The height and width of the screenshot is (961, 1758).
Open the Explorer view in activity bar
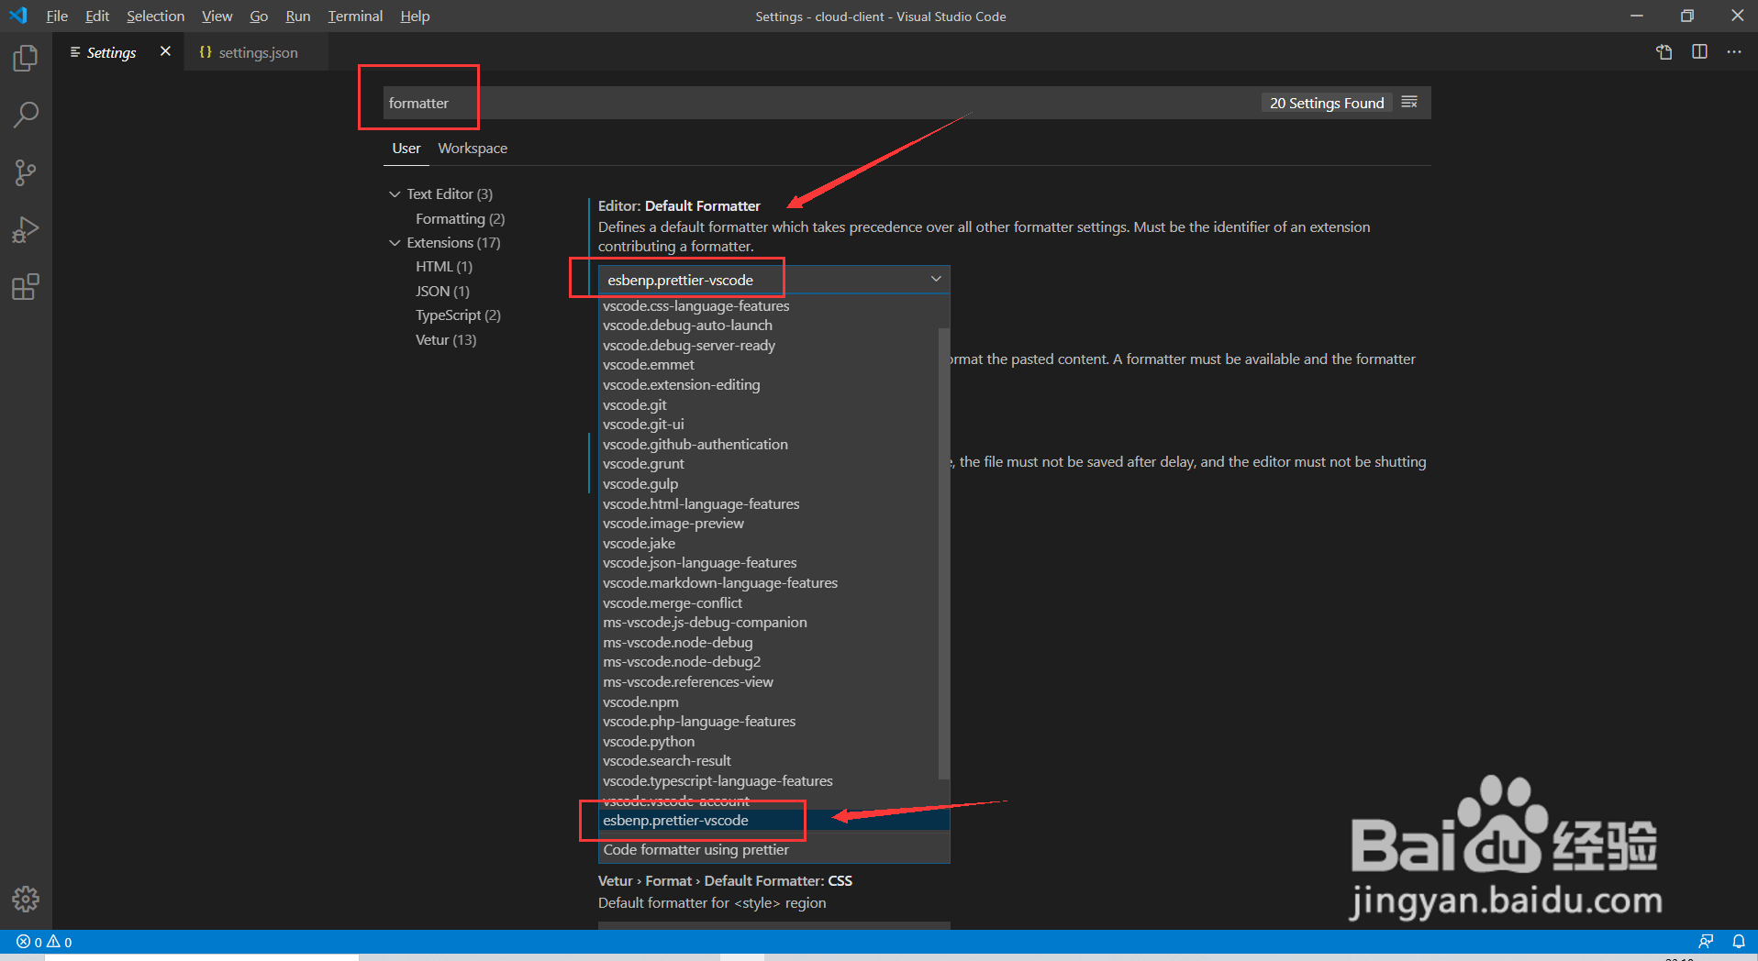[26, 59]
